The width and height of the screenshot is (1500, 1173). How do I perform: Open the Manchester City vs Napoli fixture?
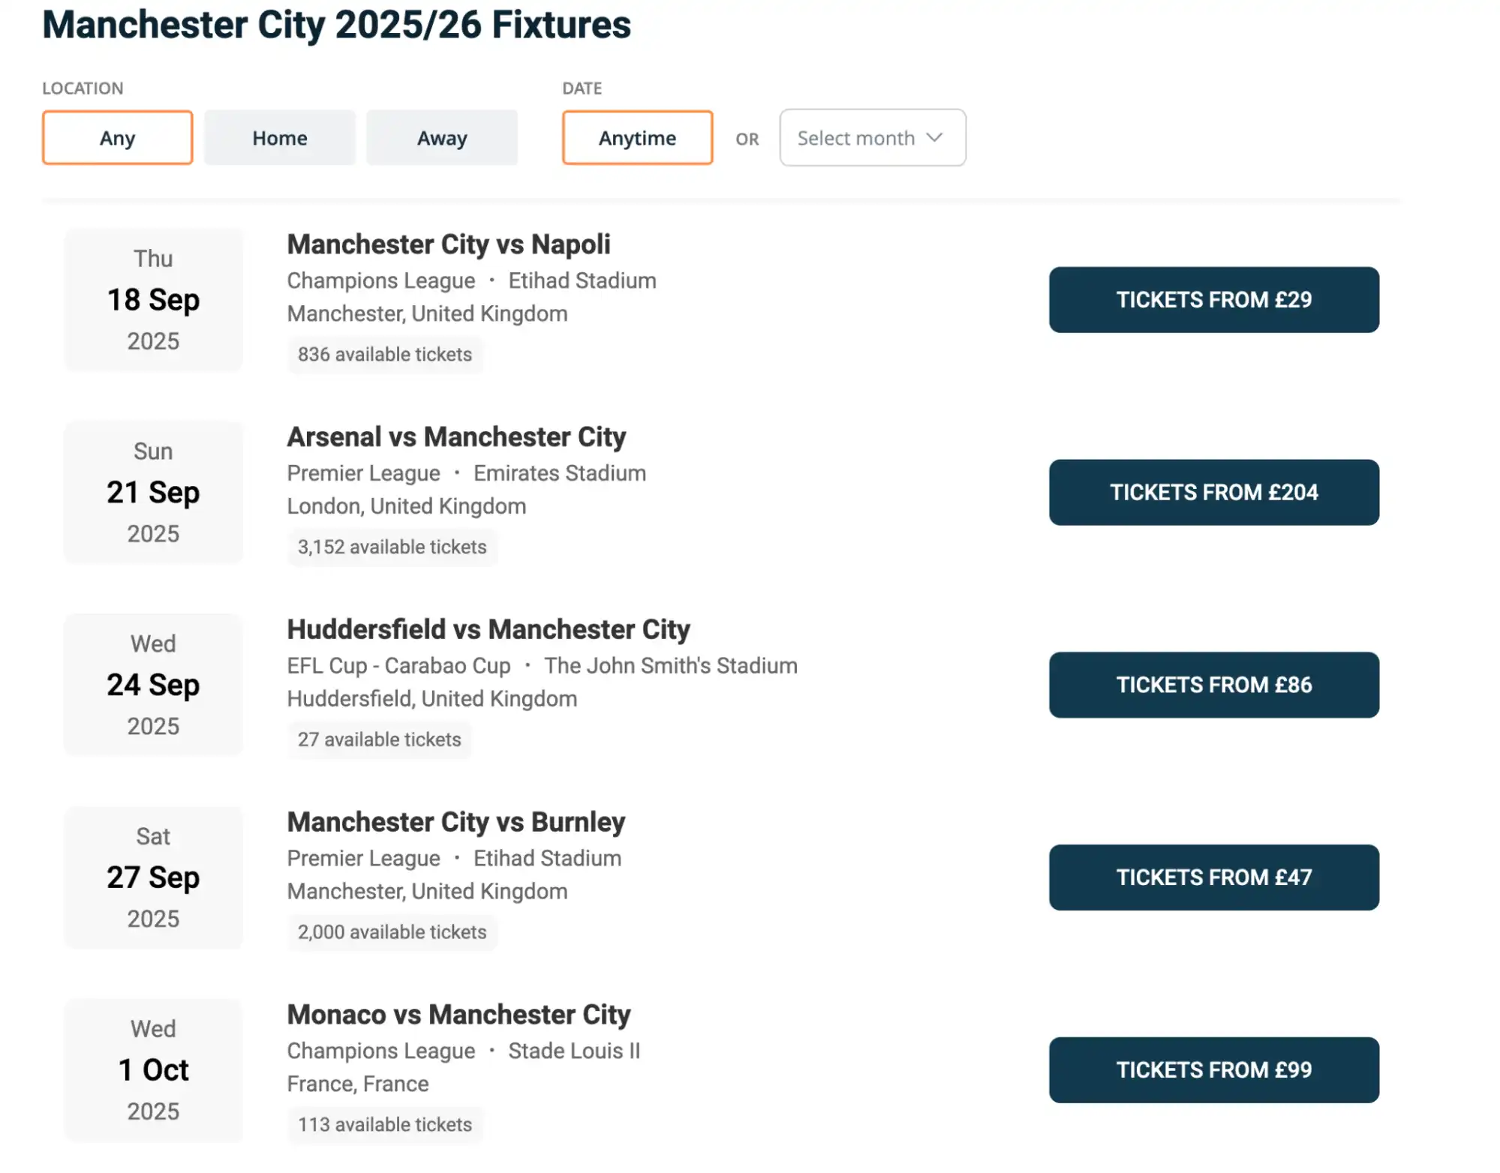coord(448,244)
